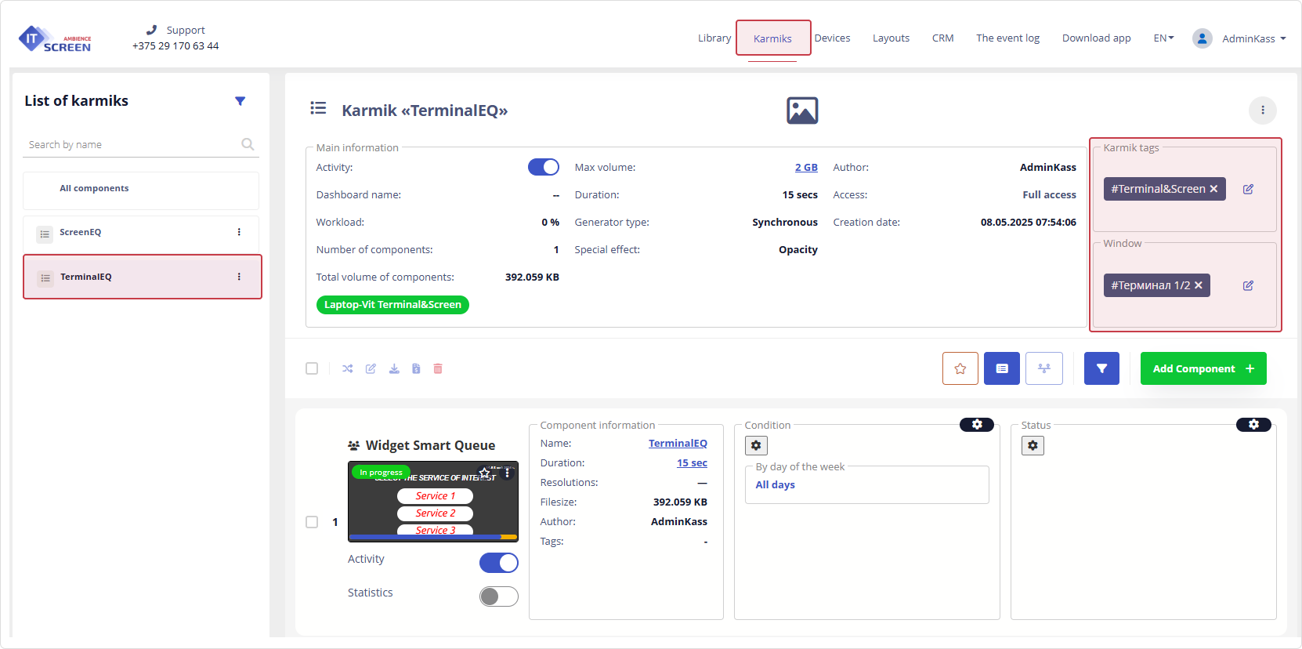Click the blue filter components button

coord(1101,368)
